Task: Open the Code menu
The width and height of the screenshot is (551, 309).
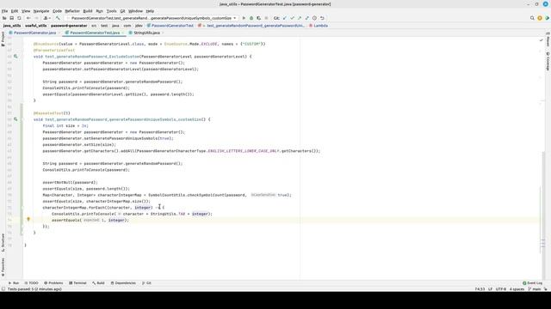Action: tap(57, 11)
